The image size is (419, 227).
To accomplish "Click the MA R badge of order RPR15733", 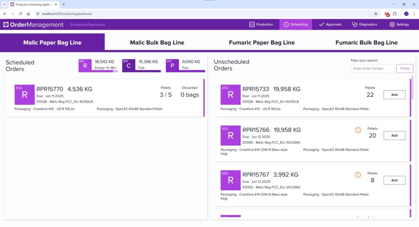I will pyautogui.click(x=230, y=94).
